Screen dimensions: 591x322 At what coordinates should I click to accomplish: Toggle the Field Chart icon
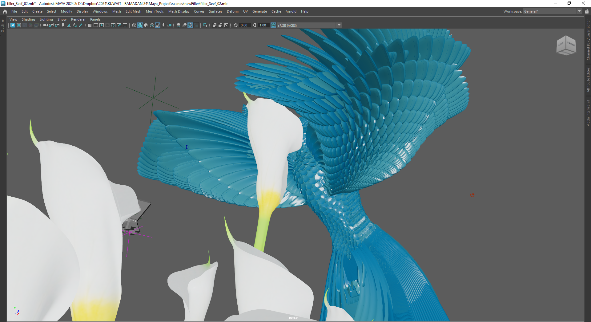[113, 25]
